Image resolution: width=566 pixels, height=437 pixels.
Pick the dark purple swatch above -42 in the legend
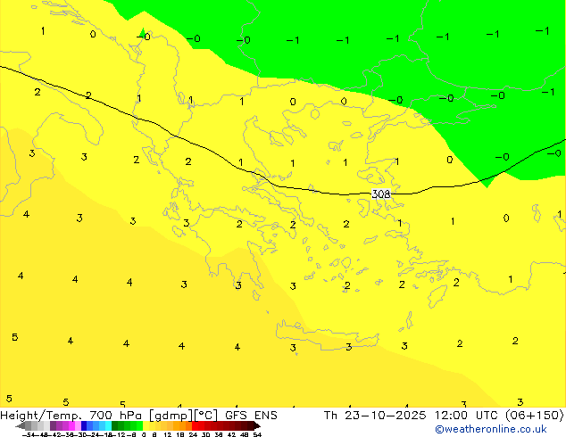coord(53,425)
